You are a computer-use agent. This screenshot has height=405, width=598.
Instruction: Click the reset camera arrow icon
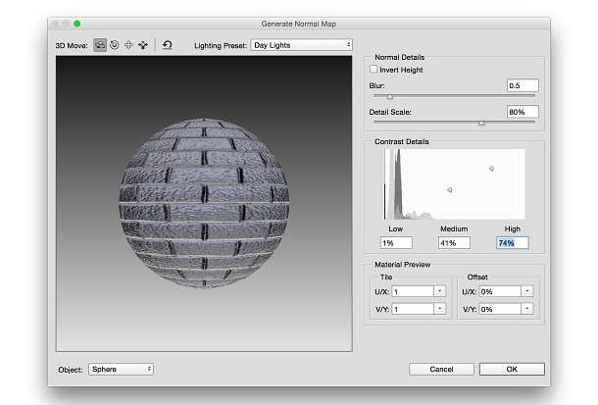coord(167,45)
